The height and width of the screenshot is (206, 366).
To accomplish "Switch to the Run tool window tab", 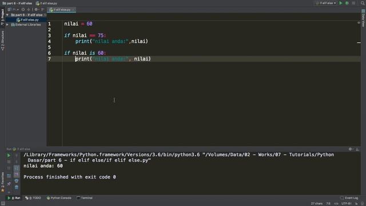I will pos(14,198).
